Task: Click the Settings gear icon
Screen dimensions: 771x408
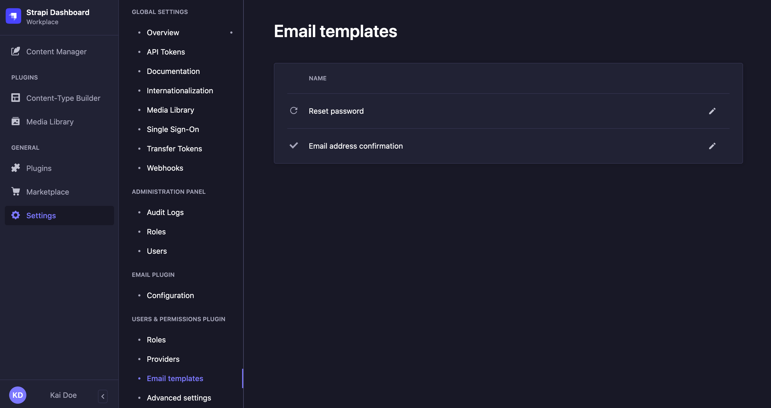Action: 16,215
